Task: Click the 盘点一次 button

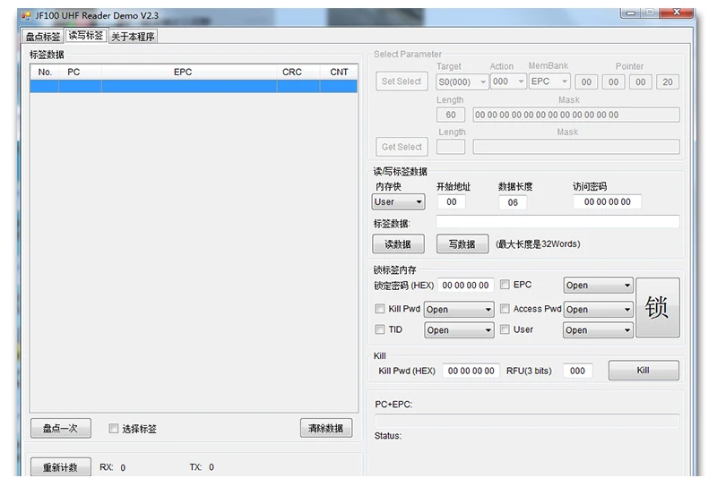Action: pos(60,428)
